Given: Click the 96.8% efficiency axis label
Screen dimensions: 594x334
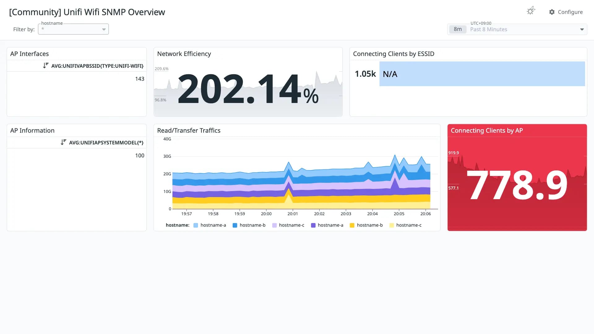Looking at the screenshot, I should click(x=160, y=100).
